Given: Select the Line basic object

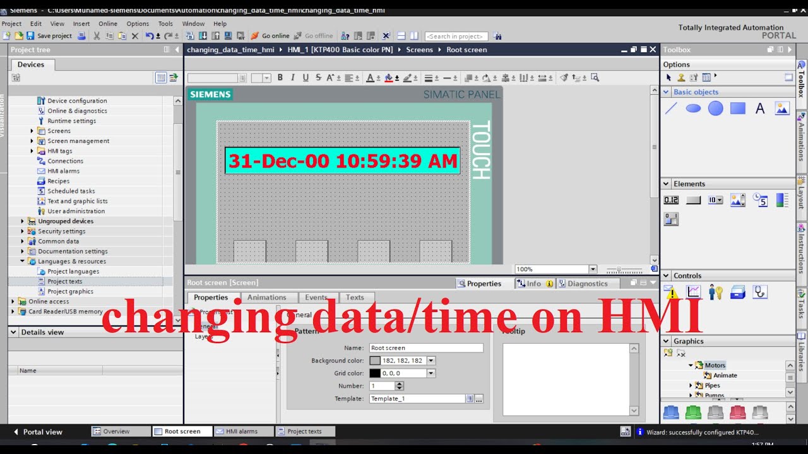Looking at the screenshot, I should coord(671,108).
